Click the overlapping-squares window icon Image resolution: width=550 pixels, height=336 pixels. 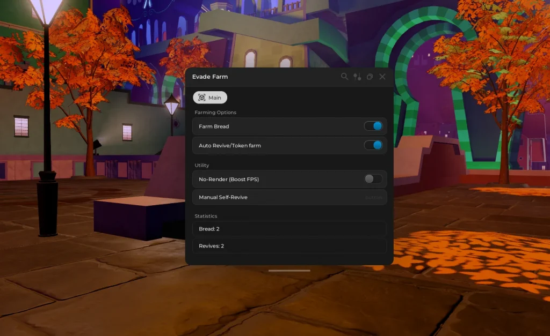pyautogui.click(x=370, y=77)
